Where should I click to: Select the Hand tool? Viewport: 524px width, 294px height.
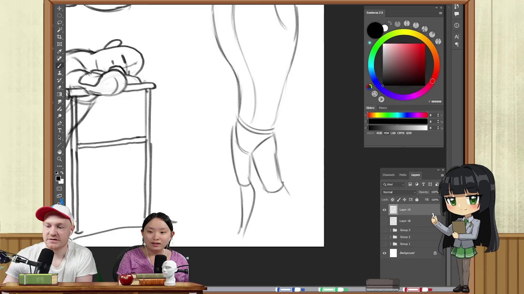pos(59,152)
